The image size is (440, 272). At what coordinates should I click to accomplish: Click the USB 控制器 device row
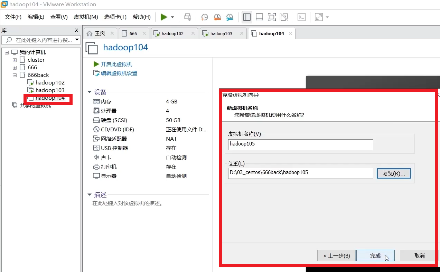point(150,148)
